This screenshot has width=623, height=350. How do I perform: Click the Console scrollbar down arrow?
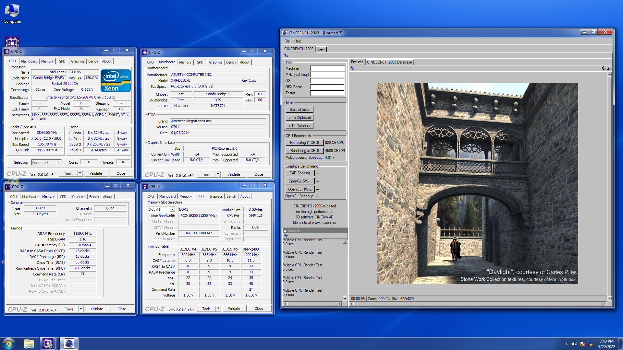345,298
